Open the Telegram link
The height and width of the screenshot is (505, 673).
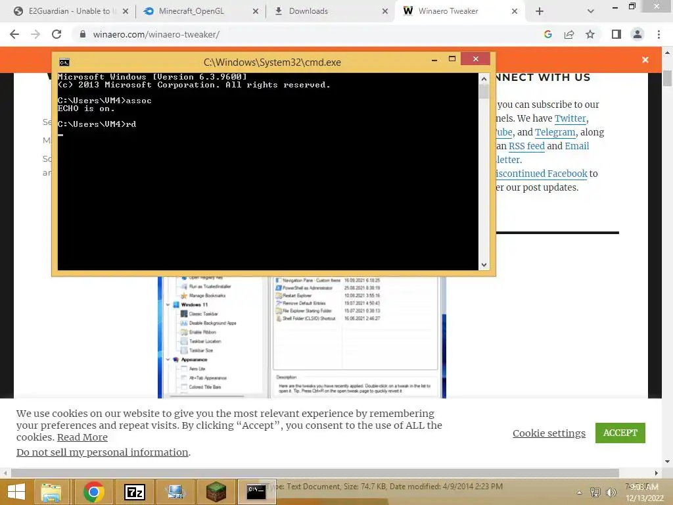tap(555, 132)
